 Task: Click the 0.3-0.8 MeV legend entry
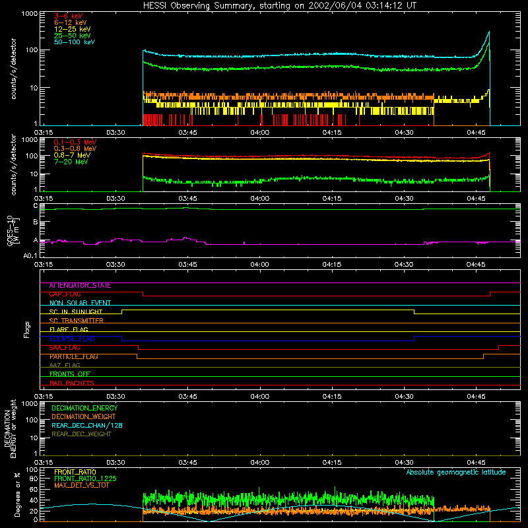(75, 148)
